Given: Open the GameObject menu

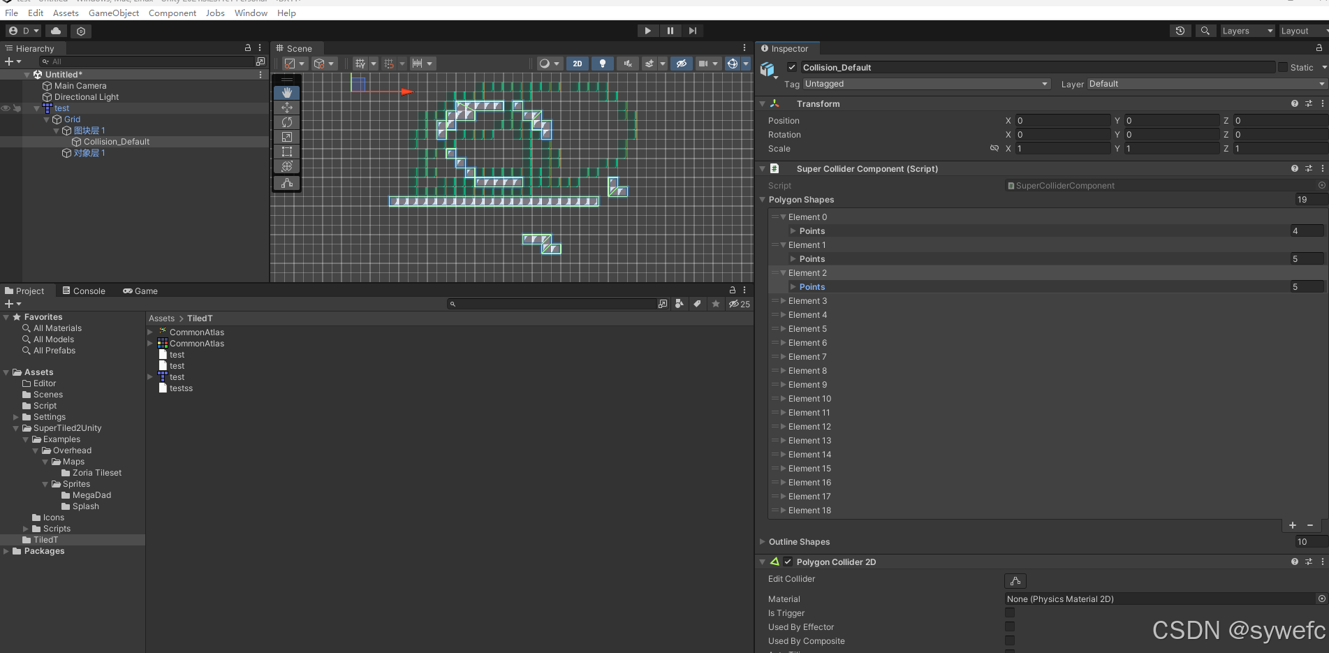Looking at the screenshot, I should pos(114,13).
